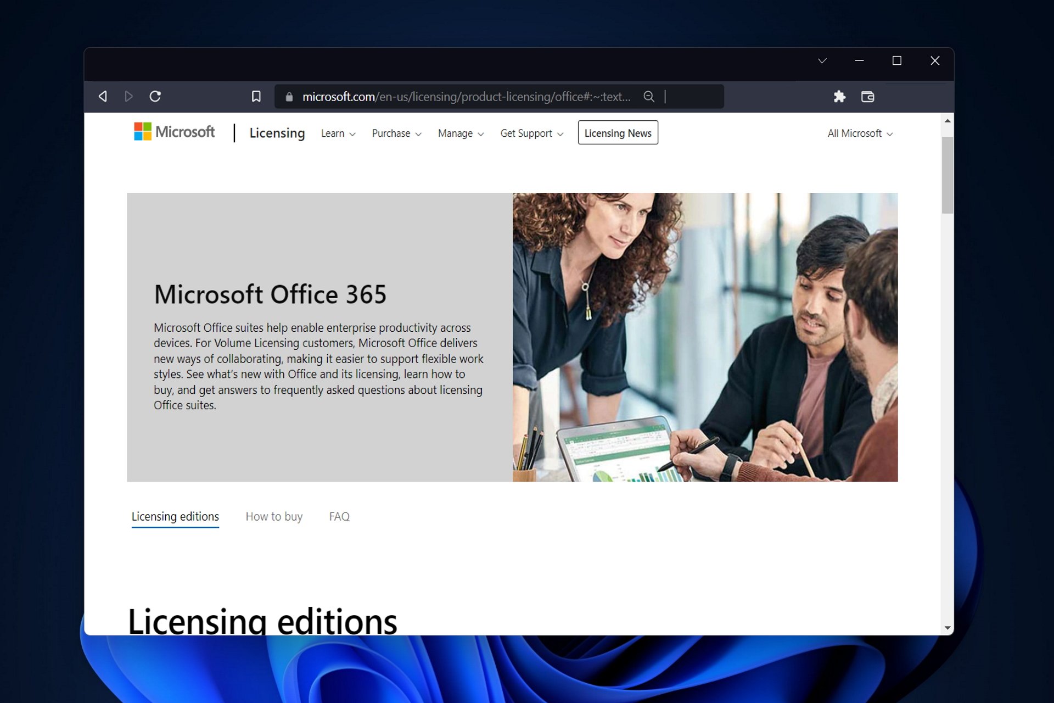Click the page scrollbar up arrow
Screen dimensions: 1054x703
(x=948, y=120)
